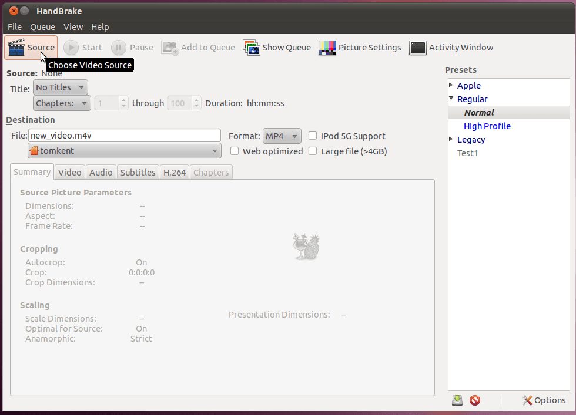
Task: Expand the Apple presets group
Action: click(x=450, y=85)
